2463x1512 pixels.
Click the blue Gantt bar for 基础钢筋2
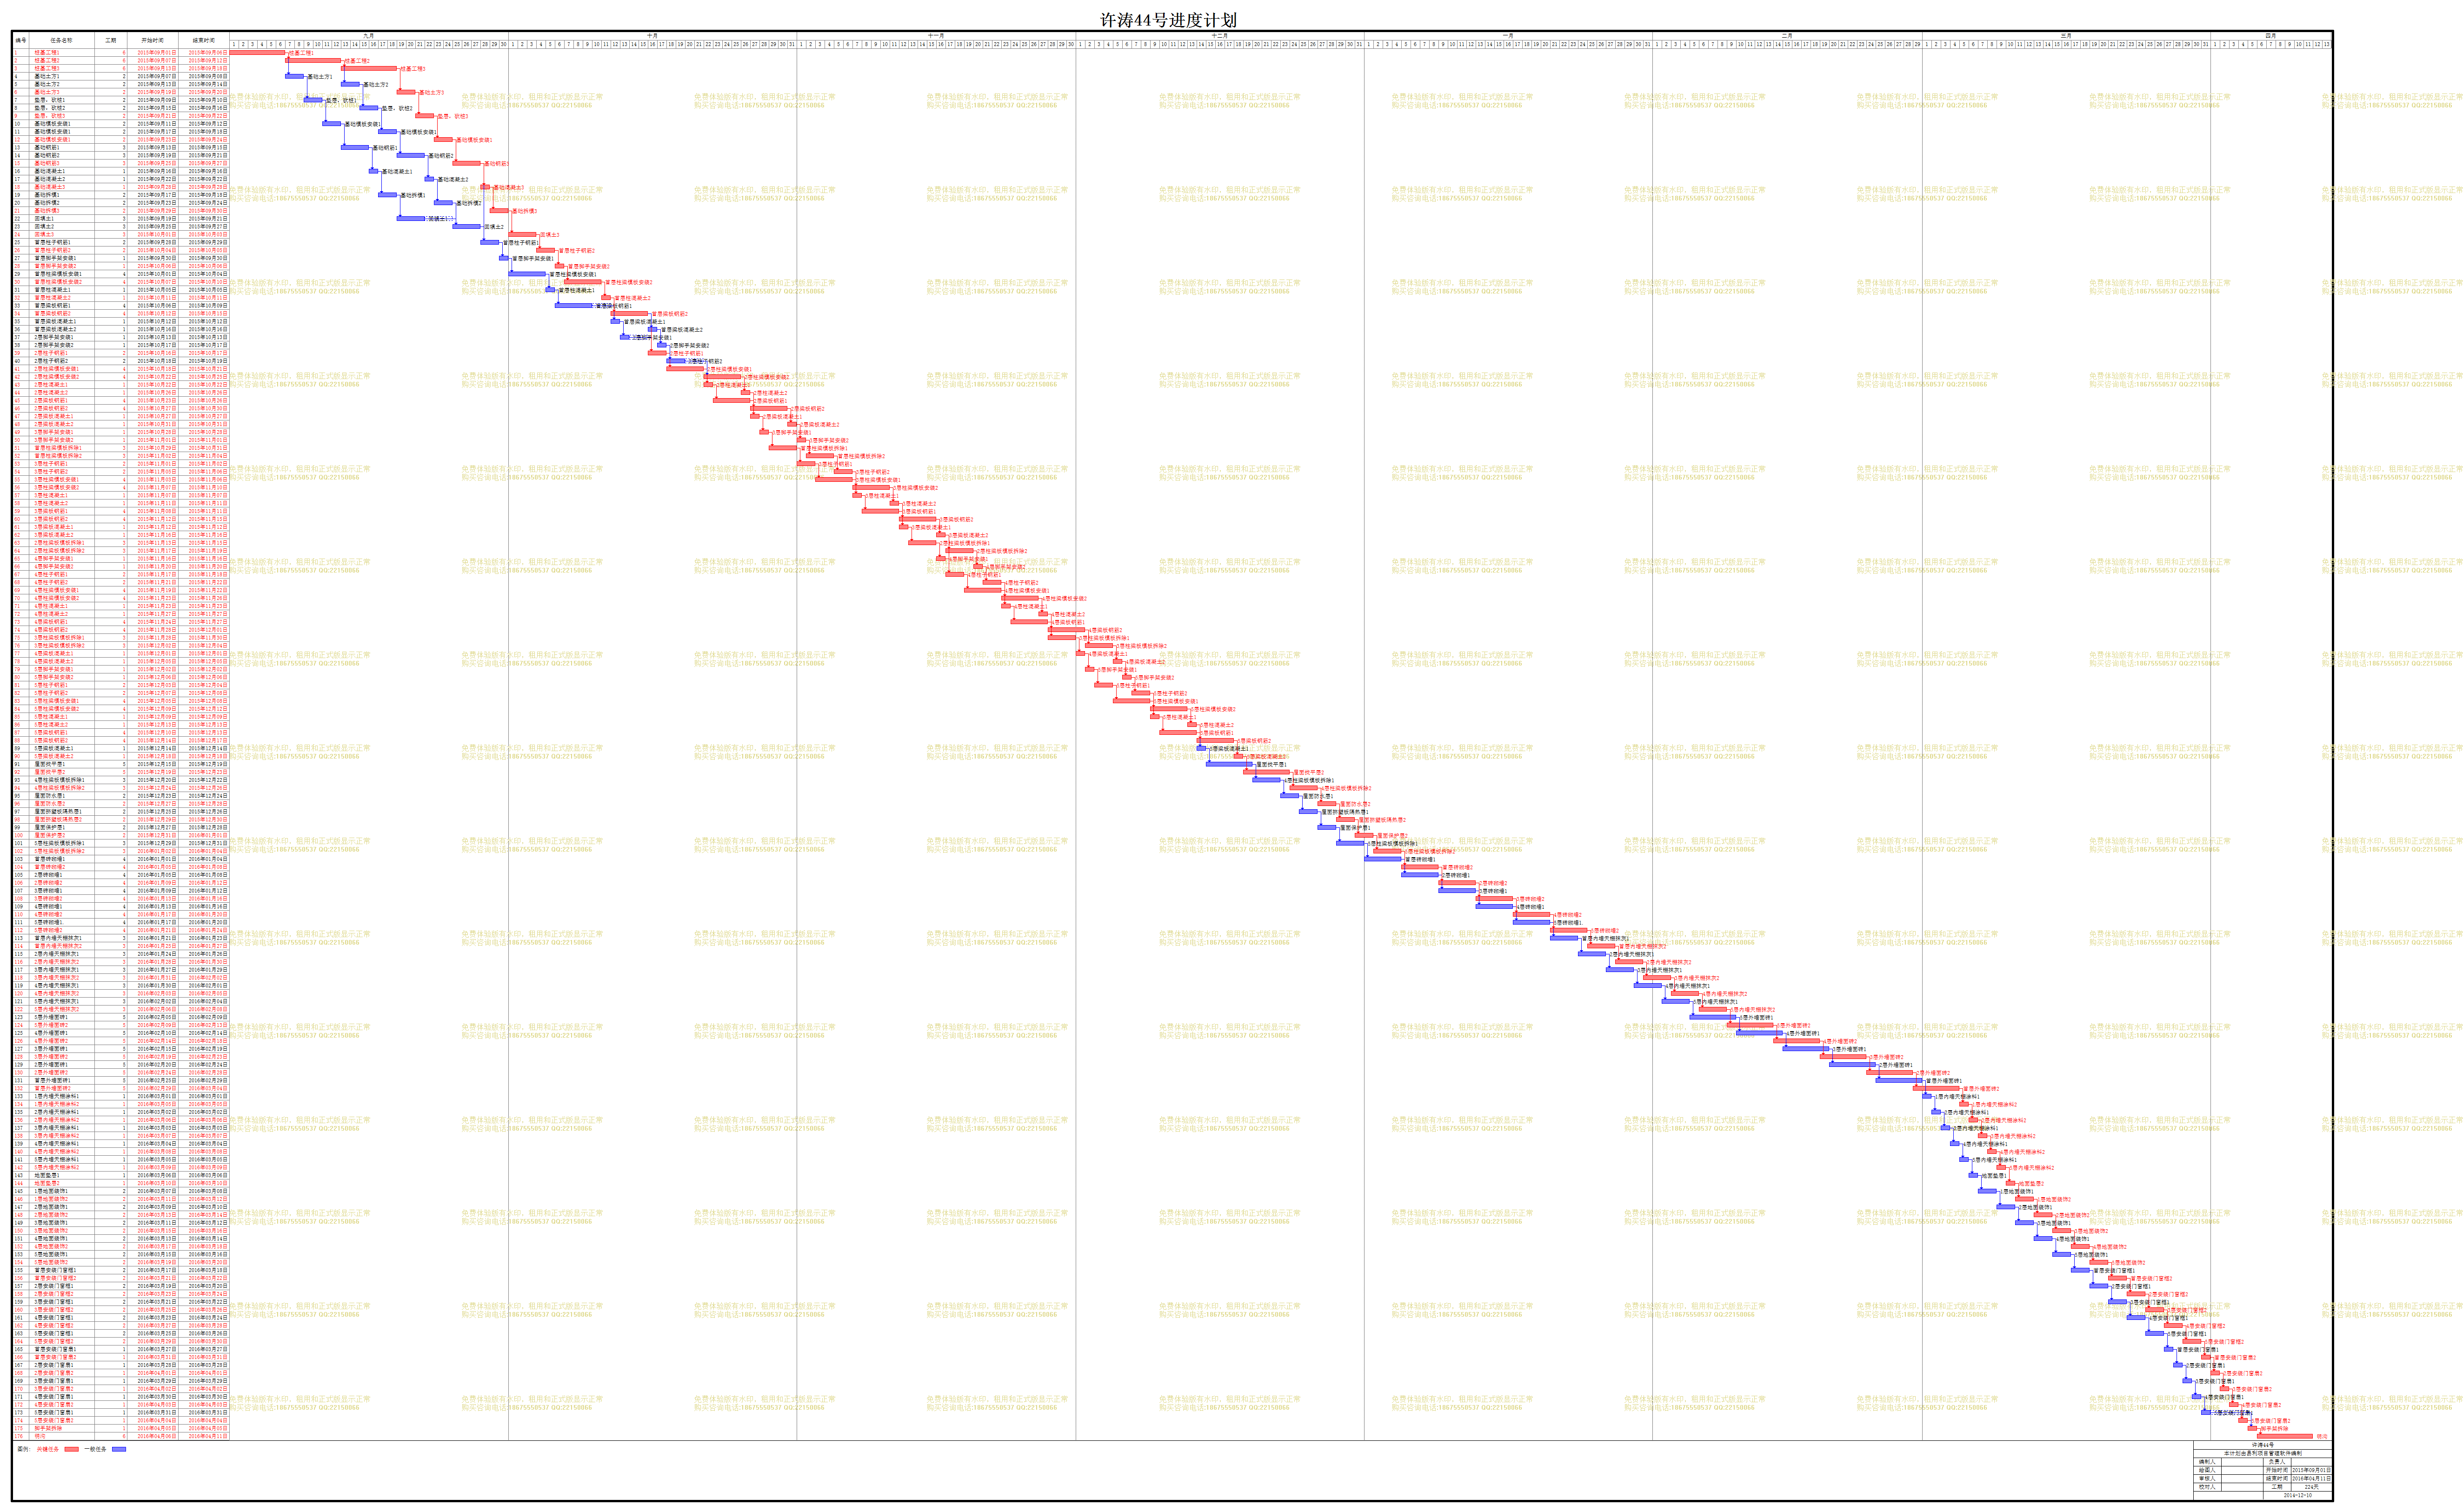(411, 156)
